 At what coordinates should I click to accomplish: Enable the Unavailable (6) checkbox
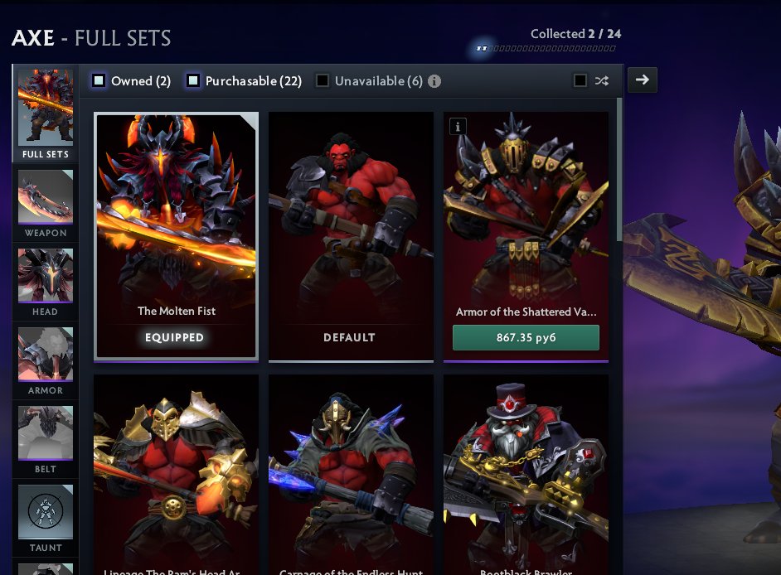click(323, 80)
